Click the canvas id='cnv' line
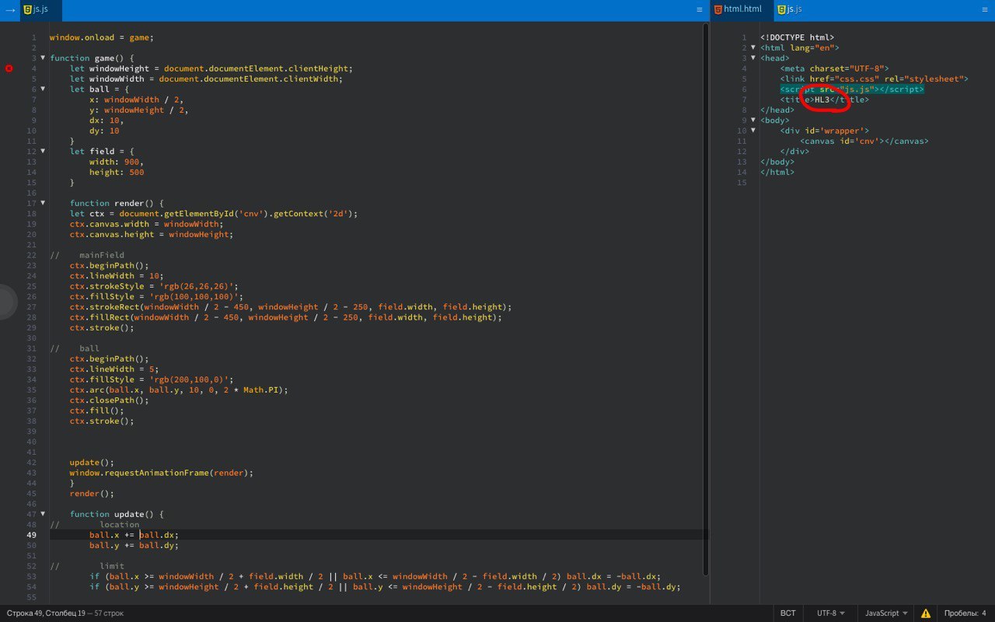 (x=864, y=141)
